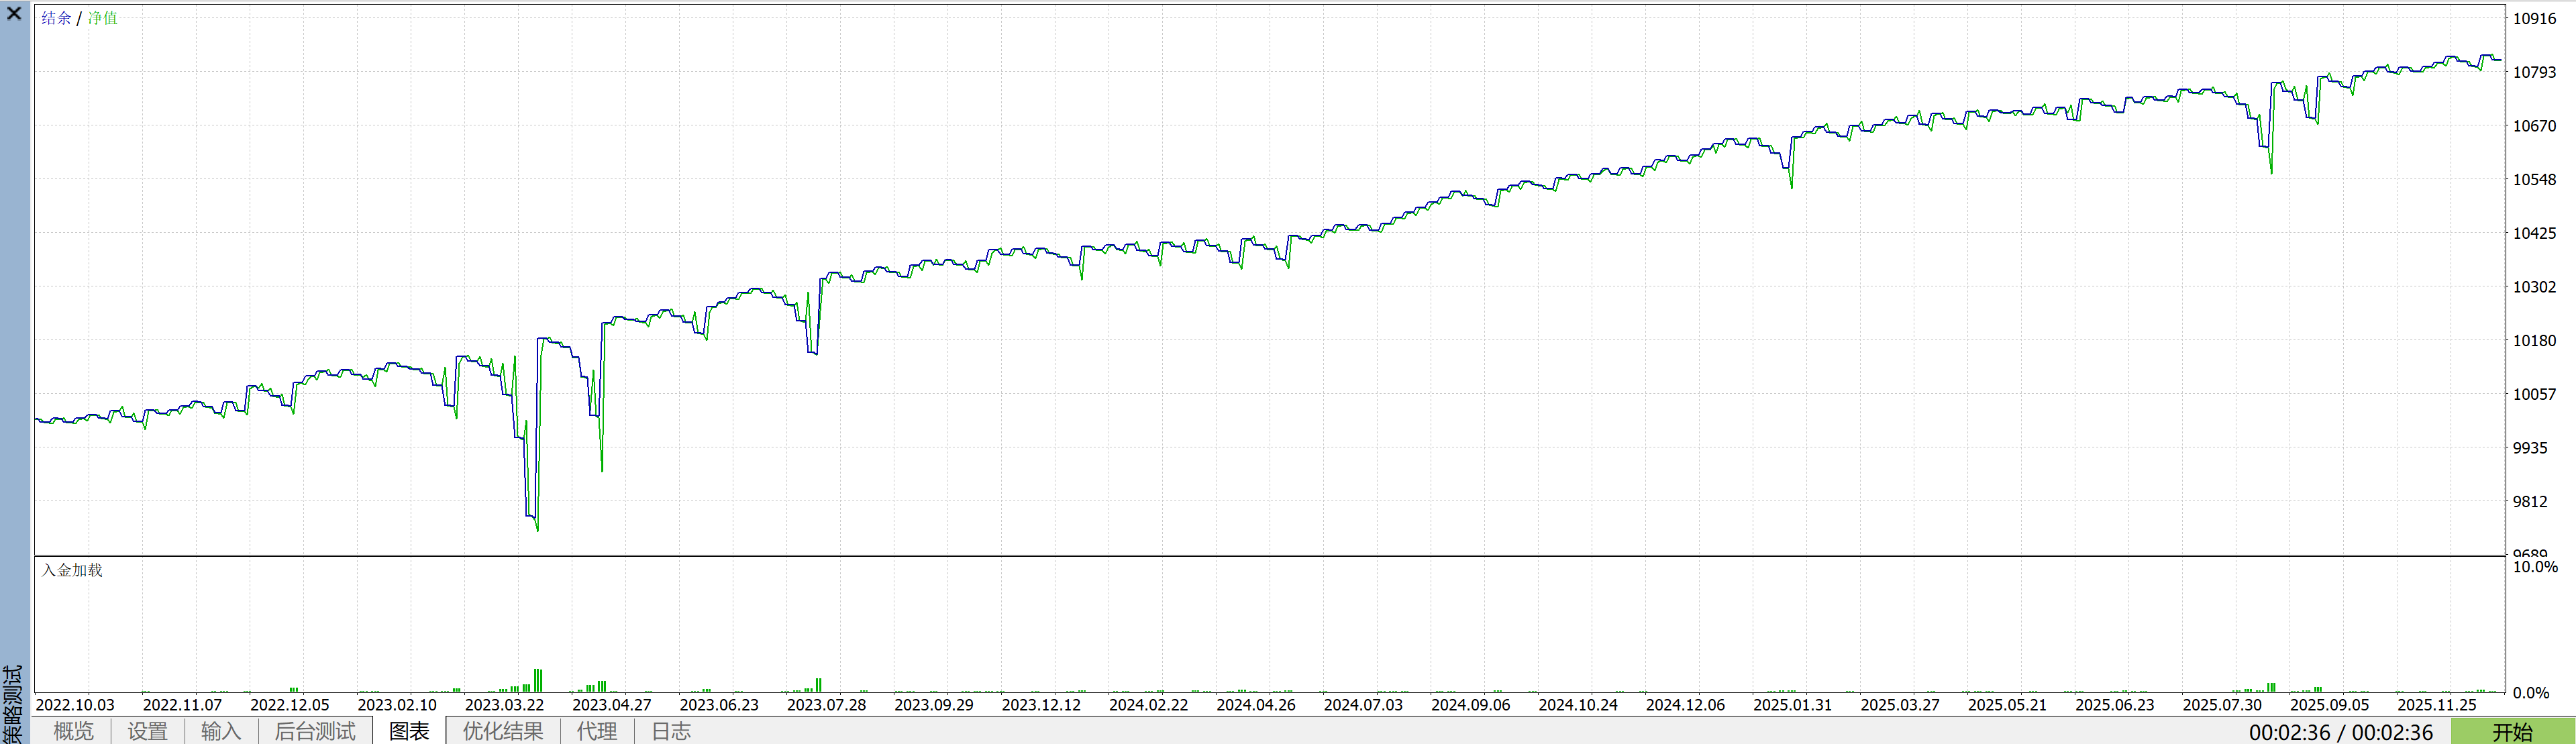This screenshot has height=744, width=2576.
Task: Open the 概览 tab
Action: 73,731
